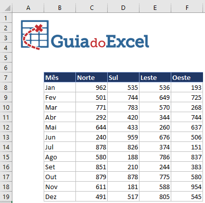The width and height of the screenshot is (205, 203).
Task: Select column C header
Action: tap(92, 8)
